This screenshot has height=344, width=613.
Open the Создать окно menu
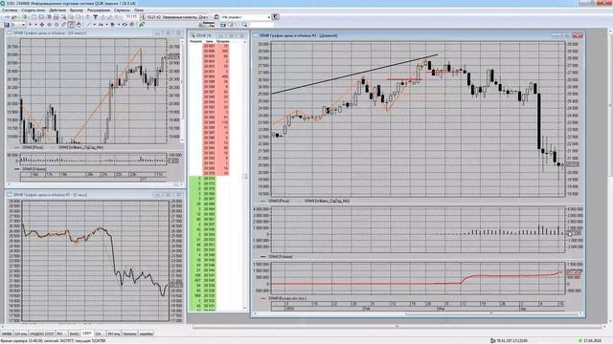(34, 11)
